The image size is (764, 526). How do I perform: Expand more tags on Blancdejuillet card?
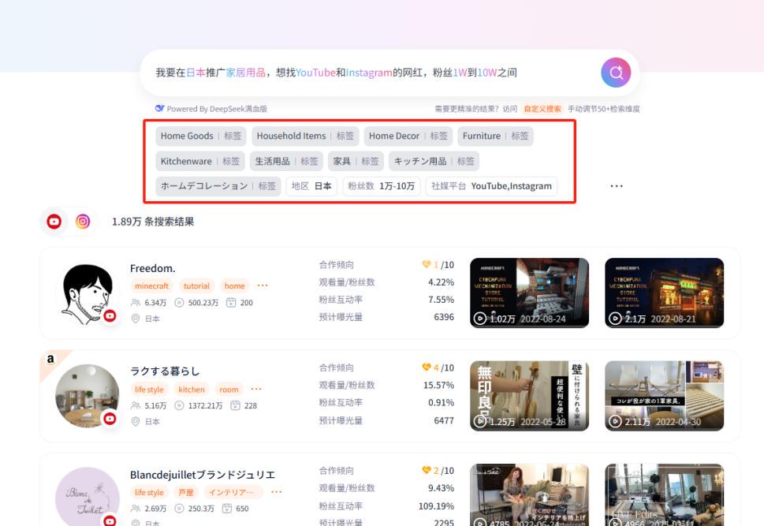point(276,492)
